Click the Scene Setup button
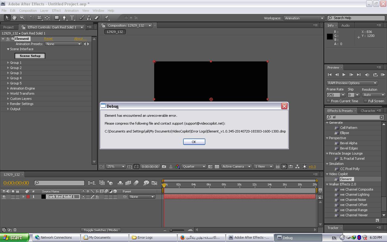Image resolution: width=387 pixels, height=242 pixels. point(30,56)
